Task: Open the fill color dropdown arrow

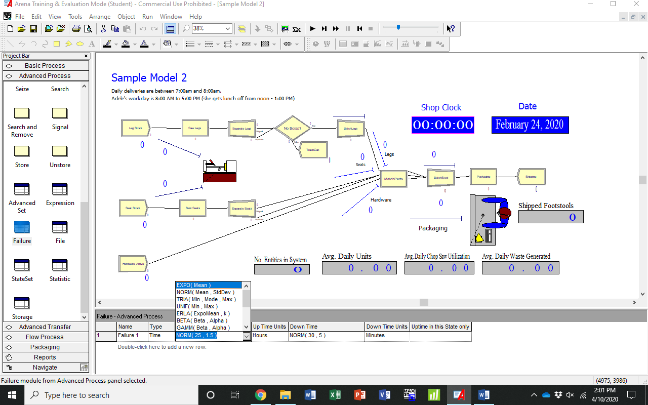Action: pyautogui.click(x=135, y=44)
